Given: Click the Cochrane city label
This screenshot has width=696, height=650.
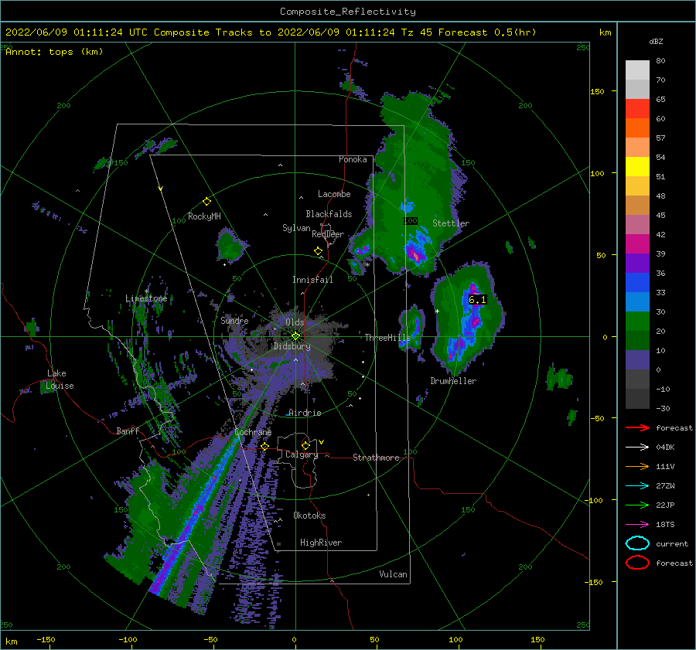Looking at the screenshot, I should pyautogui.click(x=253, y=432).
